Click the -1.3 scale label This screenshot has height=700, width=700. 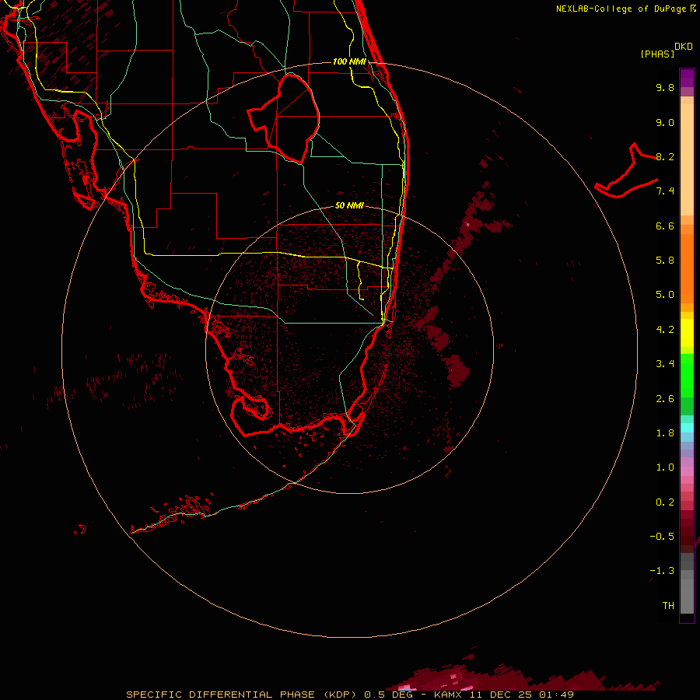pos(662,571)
